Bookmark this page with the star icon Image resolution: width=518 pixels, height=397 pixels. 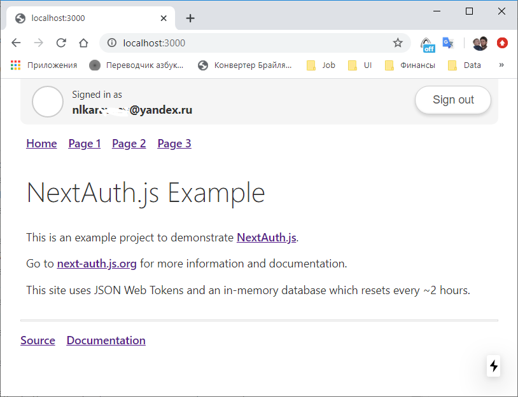[x=398, y=43]
